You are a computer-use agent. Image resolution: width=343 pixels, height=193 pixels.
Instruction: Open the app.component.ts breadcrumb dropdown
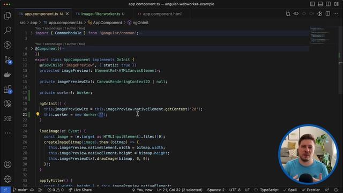click(x=63, y=23)
